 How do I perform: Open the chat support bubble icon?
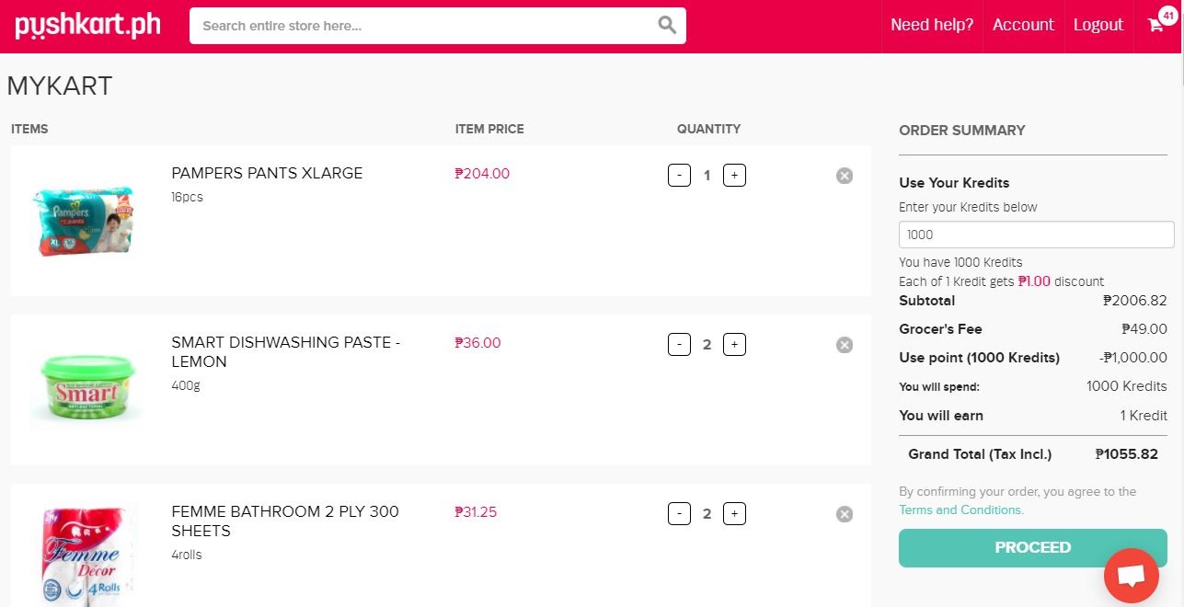(1132, 574)
